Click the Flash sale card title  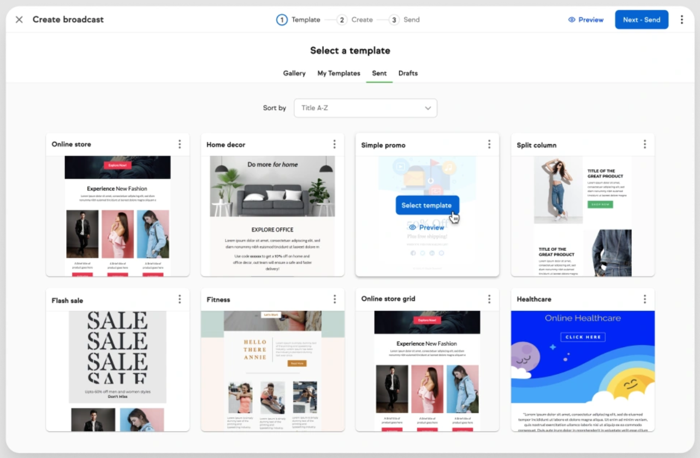point(68,301)
